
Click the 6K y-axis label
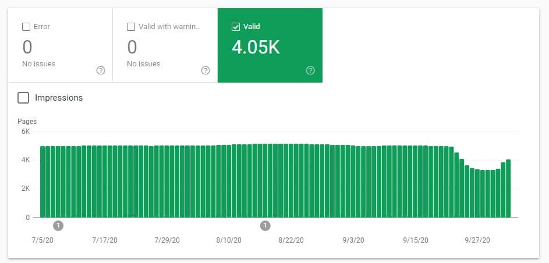pos(26,131)
